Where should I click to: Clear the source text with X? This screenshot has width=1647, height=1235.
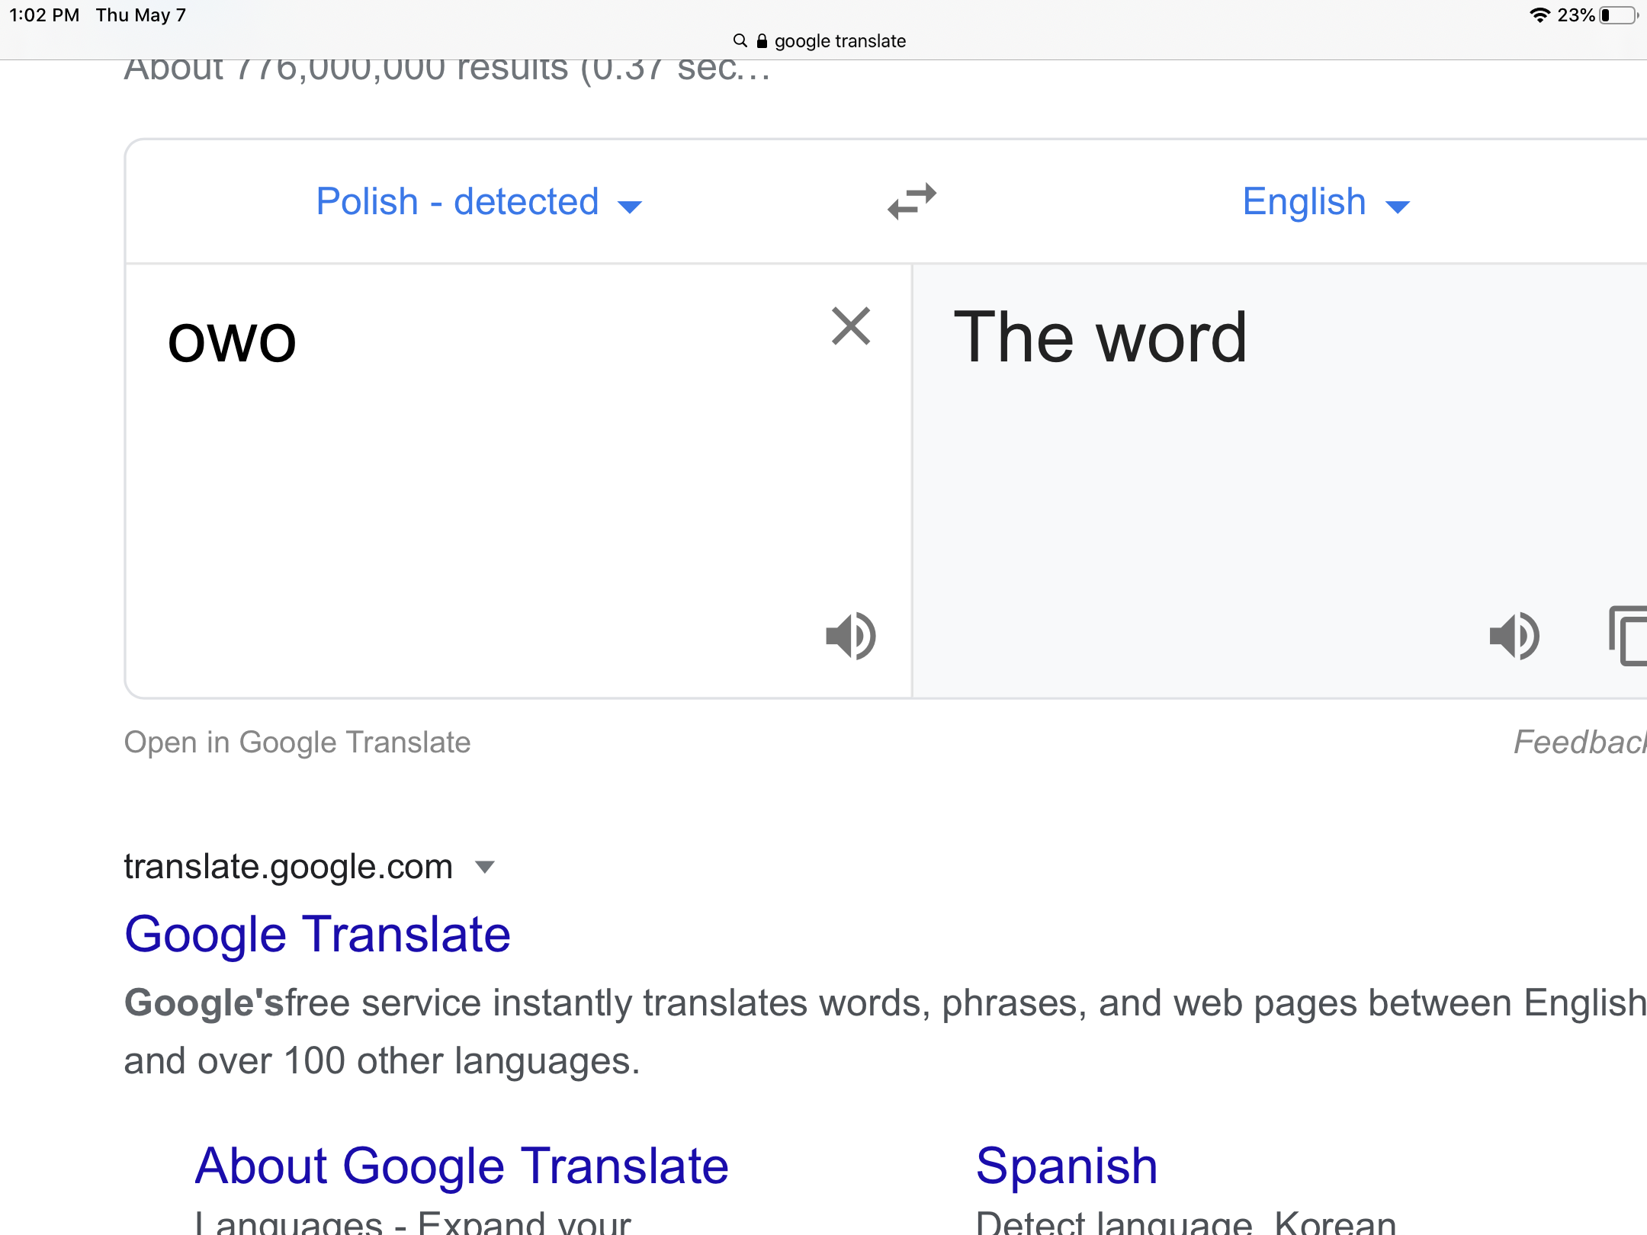(x=851, y=326)
